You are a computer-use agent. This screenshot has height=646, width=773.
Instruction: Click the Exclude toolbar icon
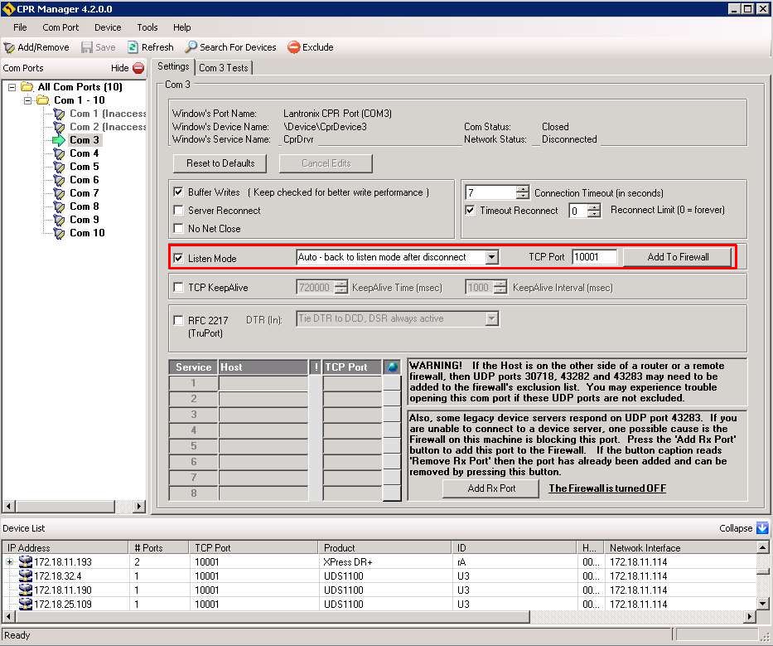pos(293,47)
